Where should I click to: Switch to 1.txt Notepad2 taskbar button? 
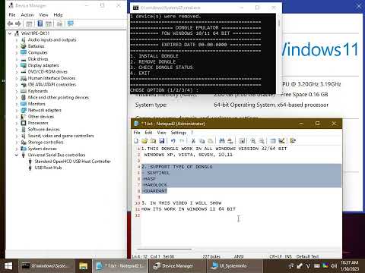(x=119, y=266)
